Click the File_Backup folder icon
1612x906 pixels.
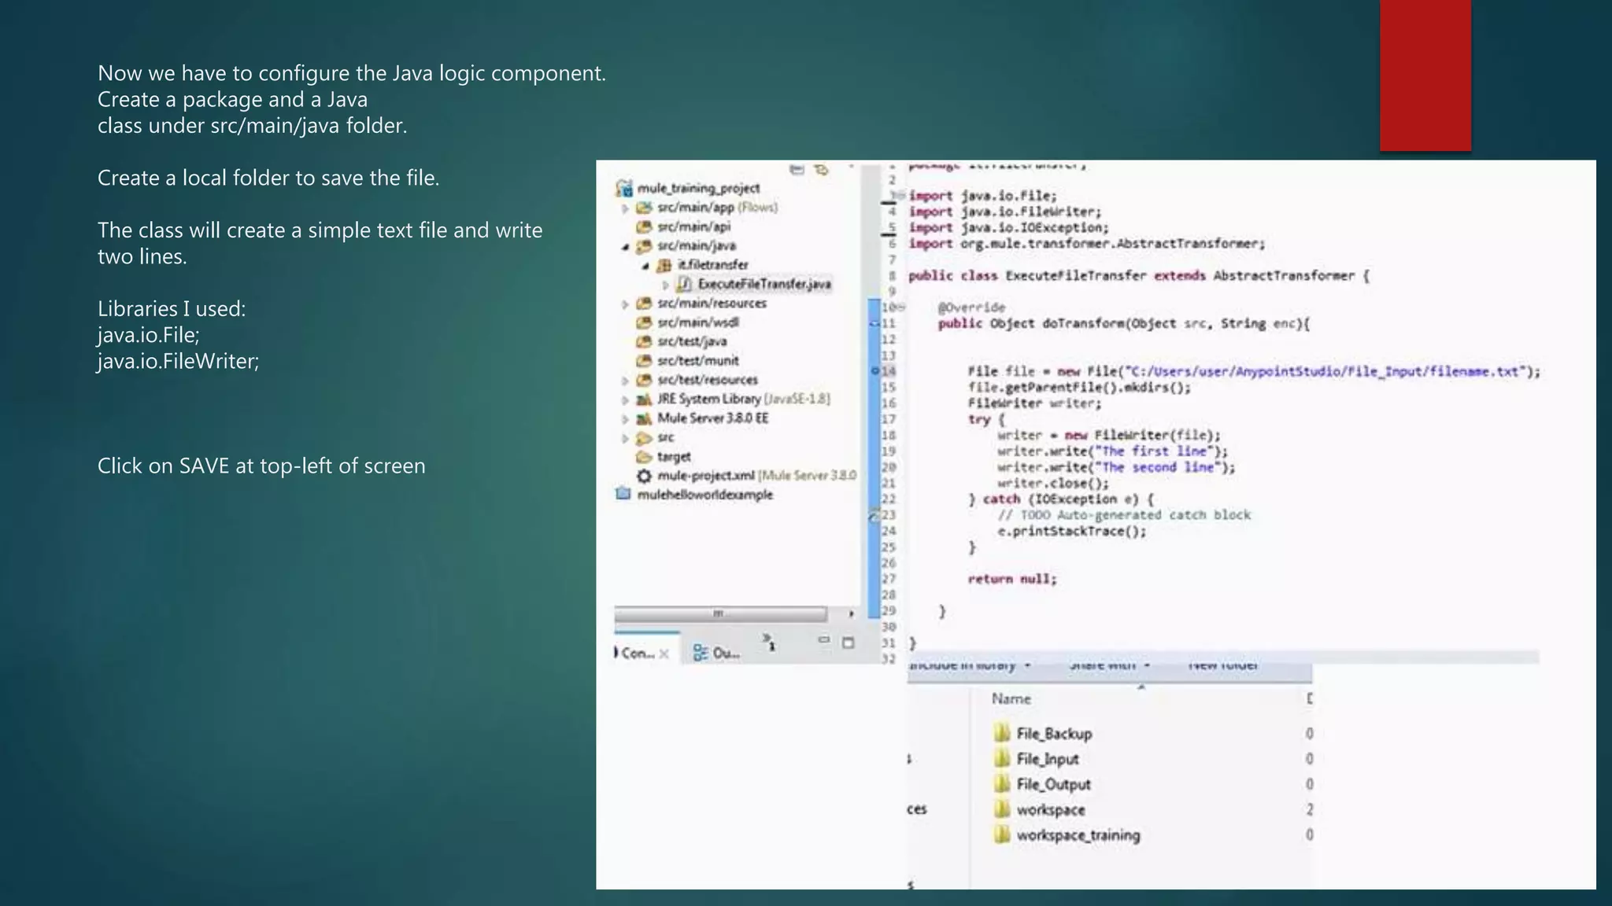1001,733
